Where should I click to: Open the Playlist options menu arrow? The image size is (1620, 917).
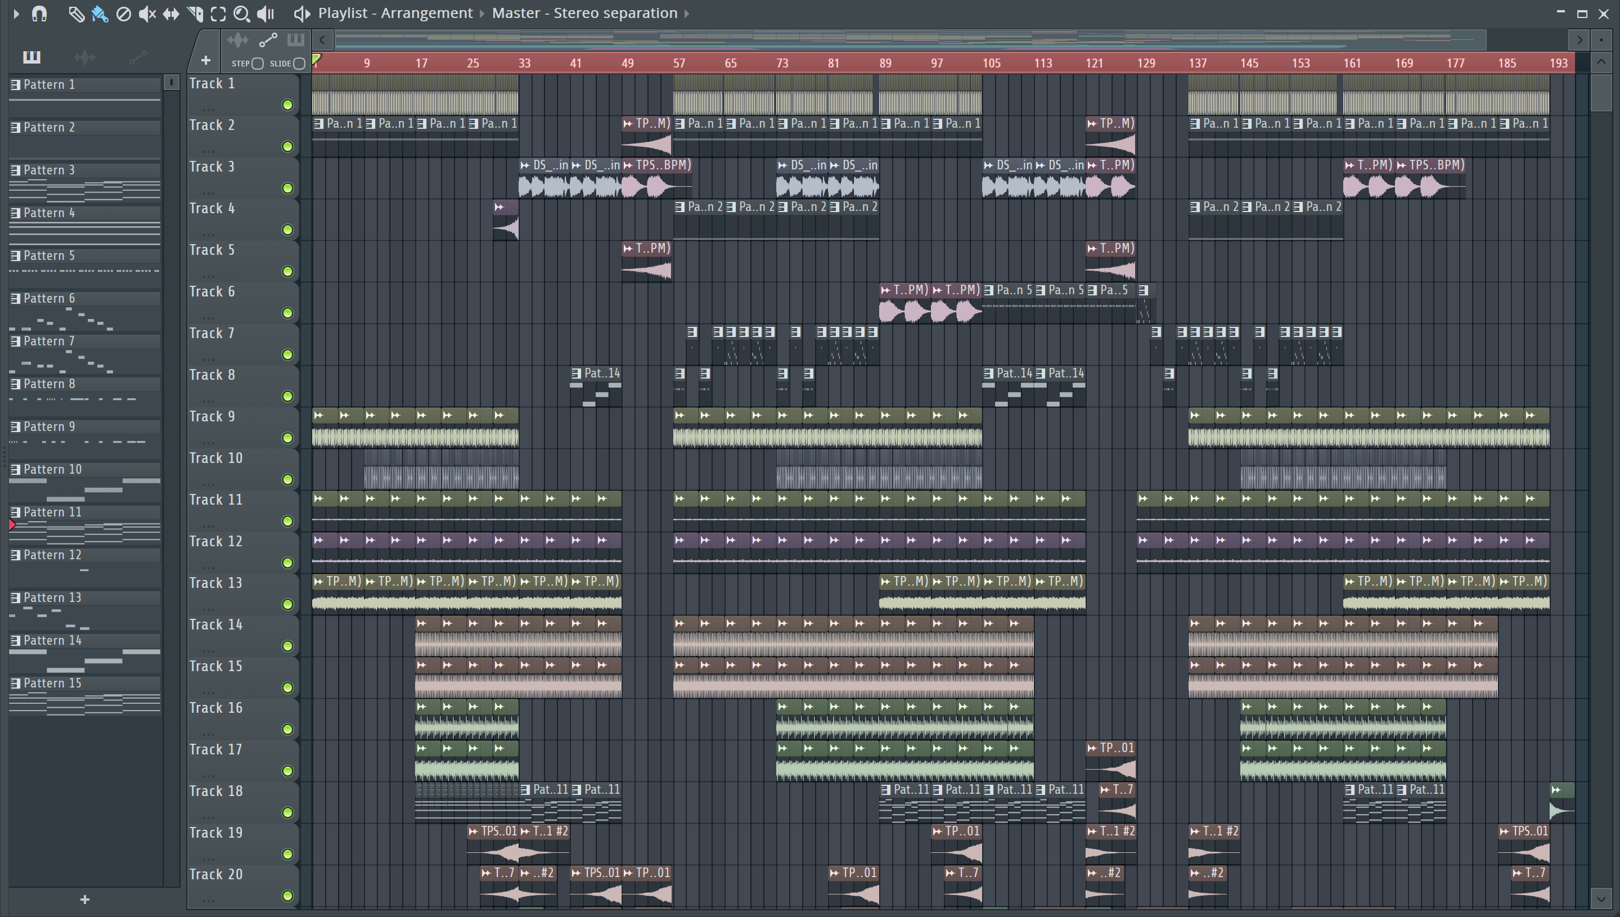click(16, 14)
